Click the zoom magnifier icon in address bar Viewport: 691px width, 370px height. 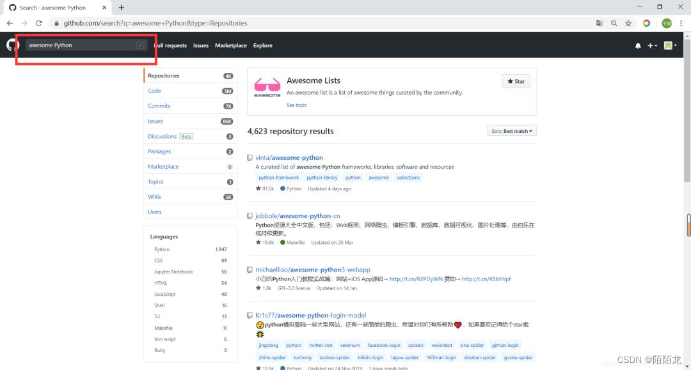click(614, 23)
